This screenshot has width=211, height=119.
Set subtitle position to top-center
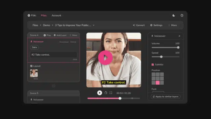pos(158,74)
